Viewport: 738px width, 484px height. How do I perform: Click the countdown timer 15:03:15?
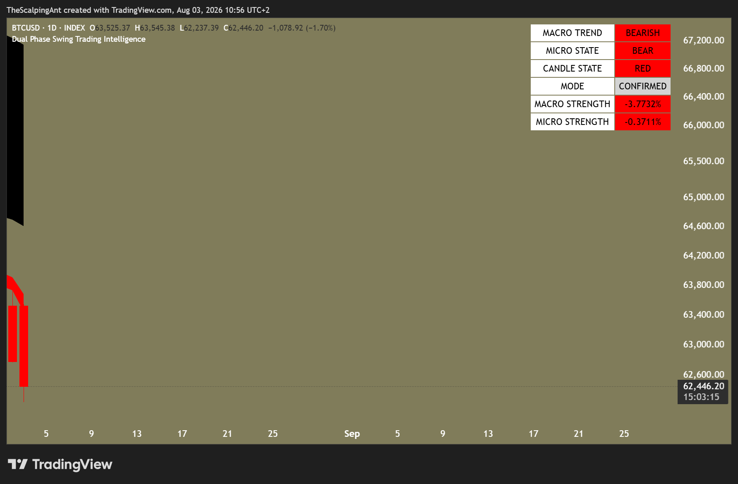point(701,397)
